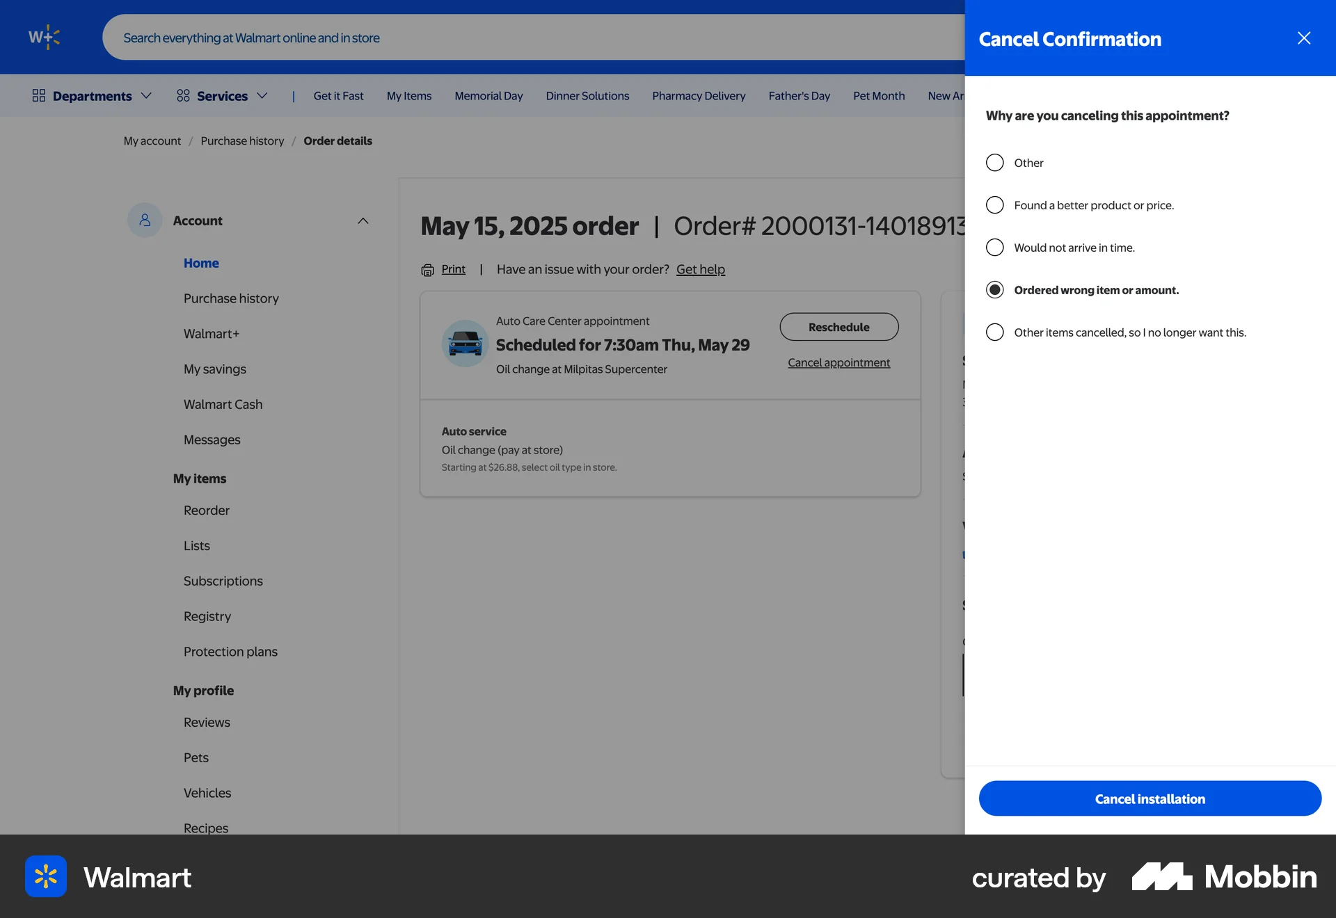This screenshot has height=918, width=1336.
Task: Click the Account person icon in sidebar
Action: pyautogui.click(x=144, y=220)
